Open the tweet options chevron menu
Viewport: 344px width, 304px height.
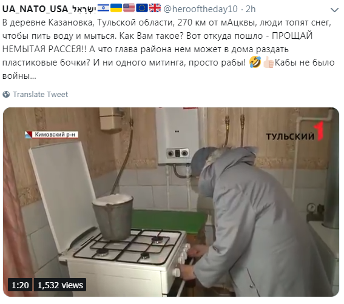click(x=334, y=10)
